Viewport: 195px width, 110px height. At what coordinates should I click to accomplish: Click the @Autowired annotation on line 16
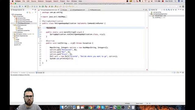click(x=51, y=28)
